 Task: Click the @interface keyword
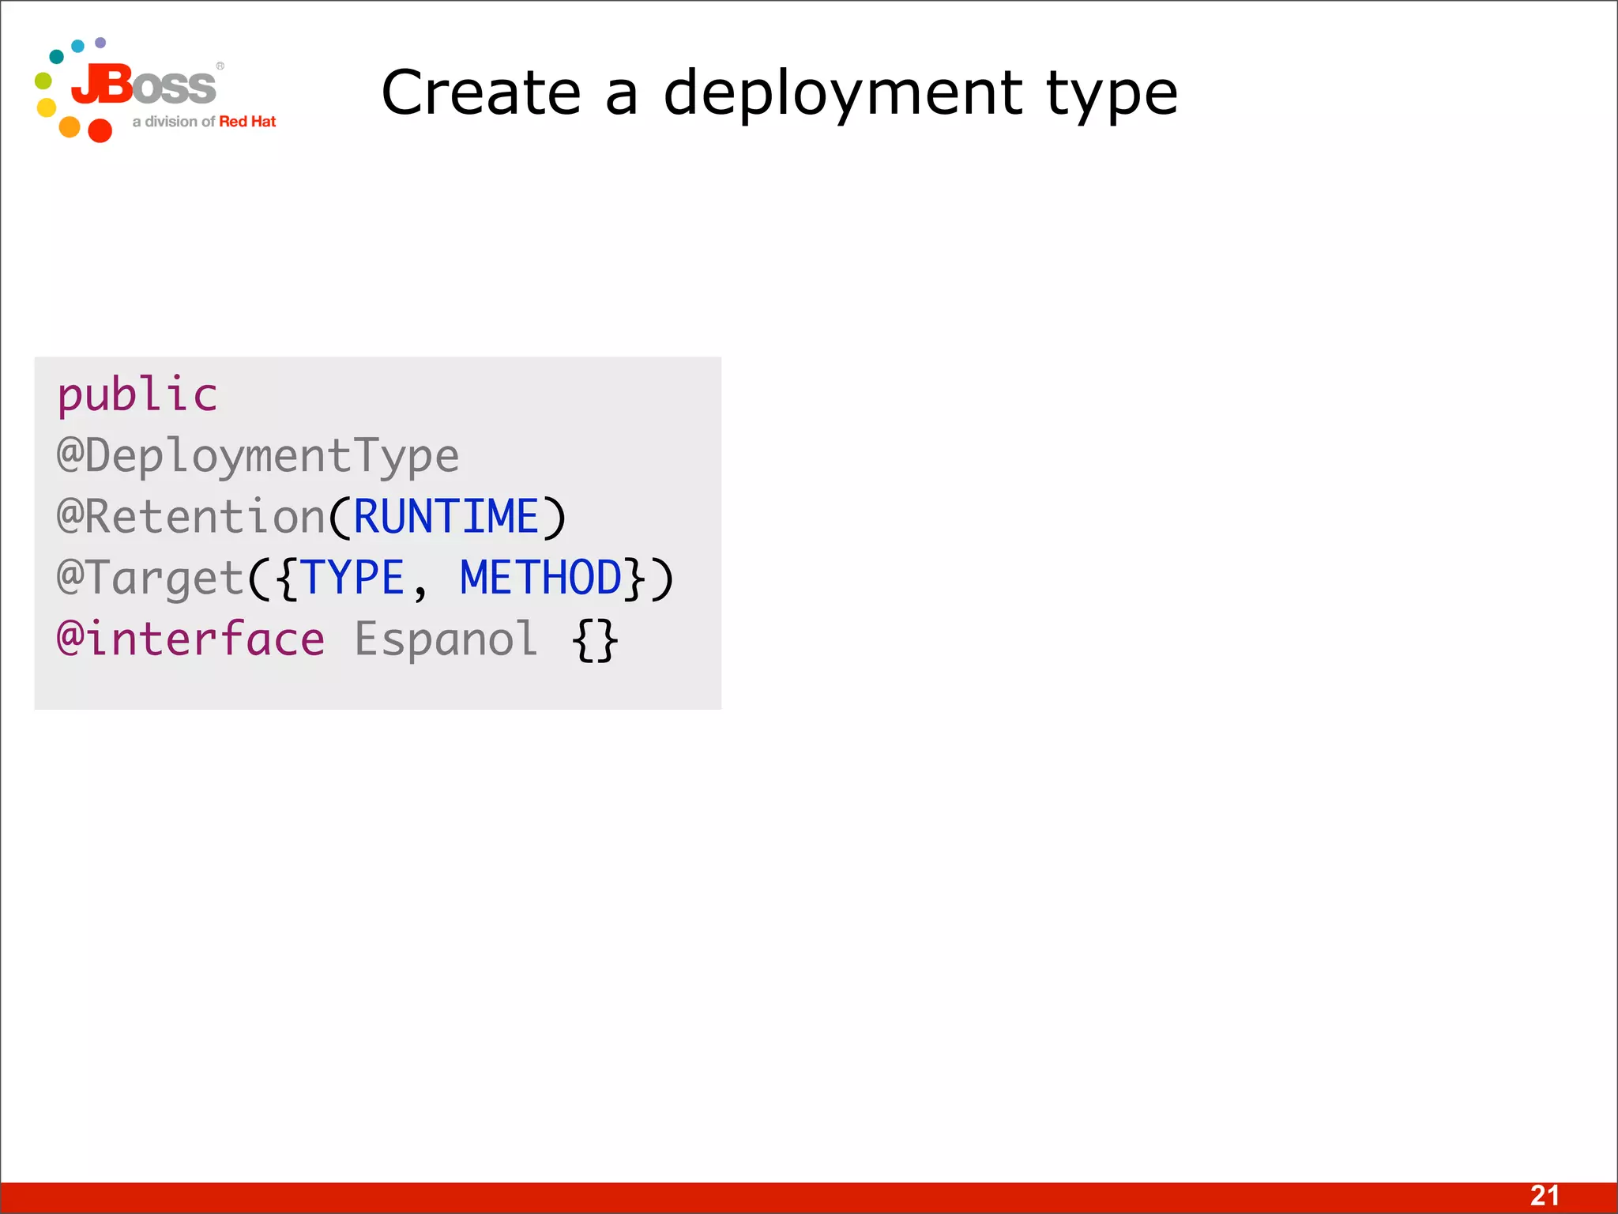tap(191, 639)
